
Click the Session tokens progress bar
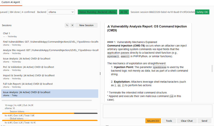coord(50,113)
